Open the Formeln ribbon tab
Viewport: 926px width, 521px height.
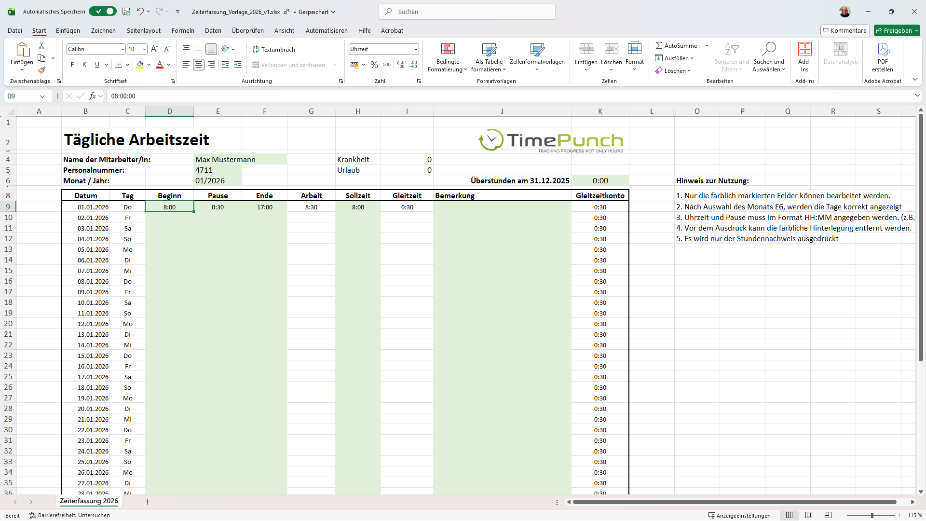[x=183, y=30]
